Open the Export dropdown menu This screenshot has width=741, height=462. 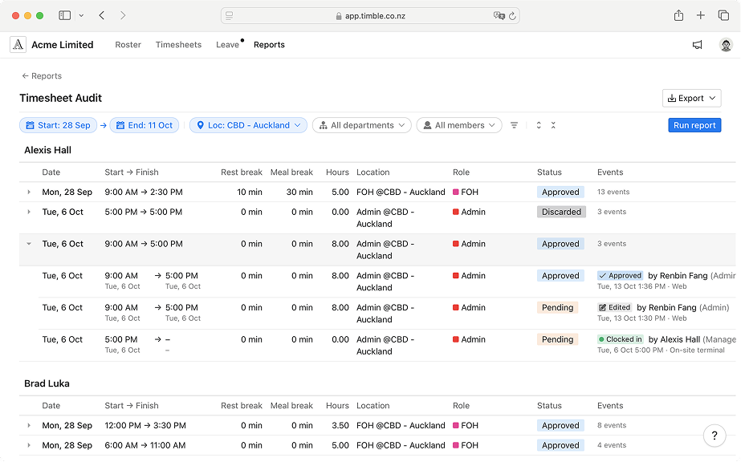point(691,98)
